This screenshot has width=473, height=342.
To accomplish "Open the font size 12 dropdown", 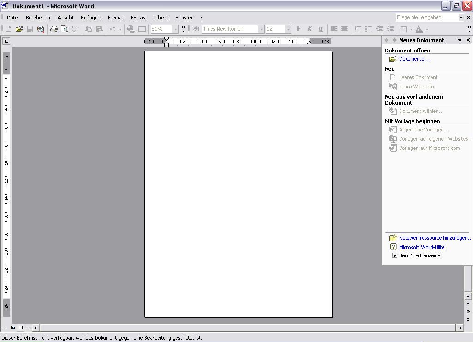I will (288, 29).
